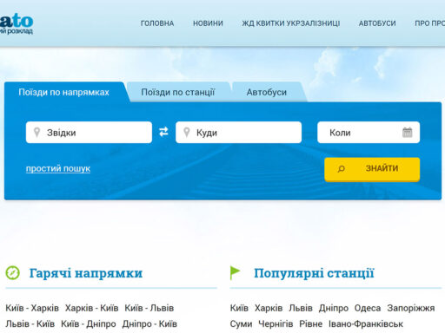Open Київ - Дніпро route link
This screenshot has height=333, width=445.
click(89, 324)
